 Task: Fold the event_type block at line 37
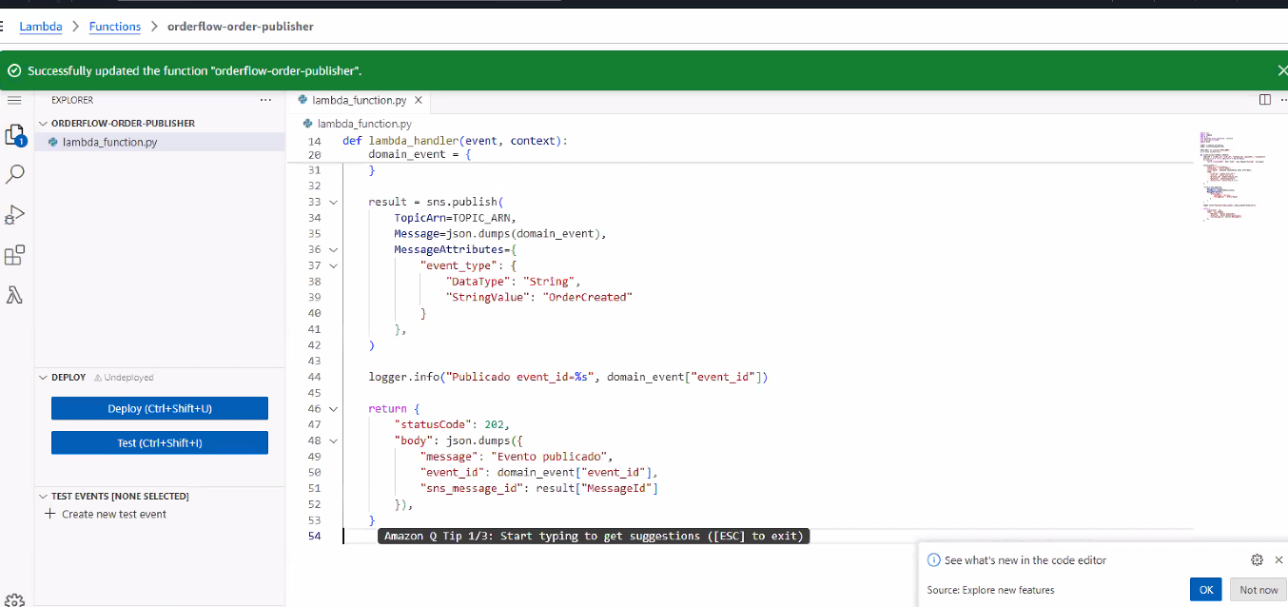[333, 265]
